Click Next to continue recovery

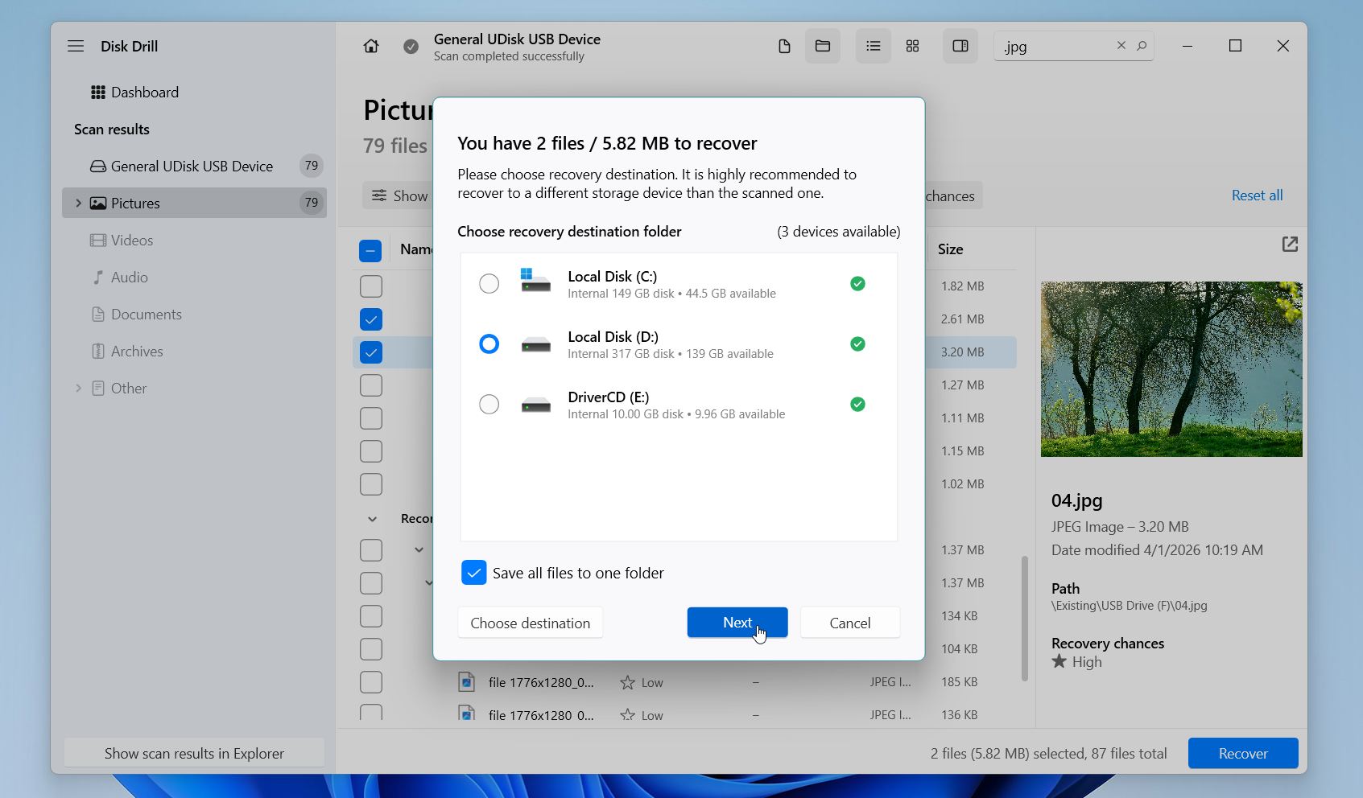737,622
